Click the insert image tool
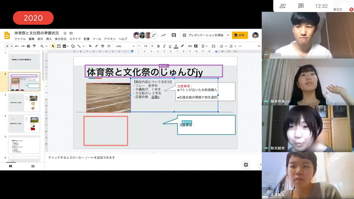354x199 pixels. [x=64, y=46]
